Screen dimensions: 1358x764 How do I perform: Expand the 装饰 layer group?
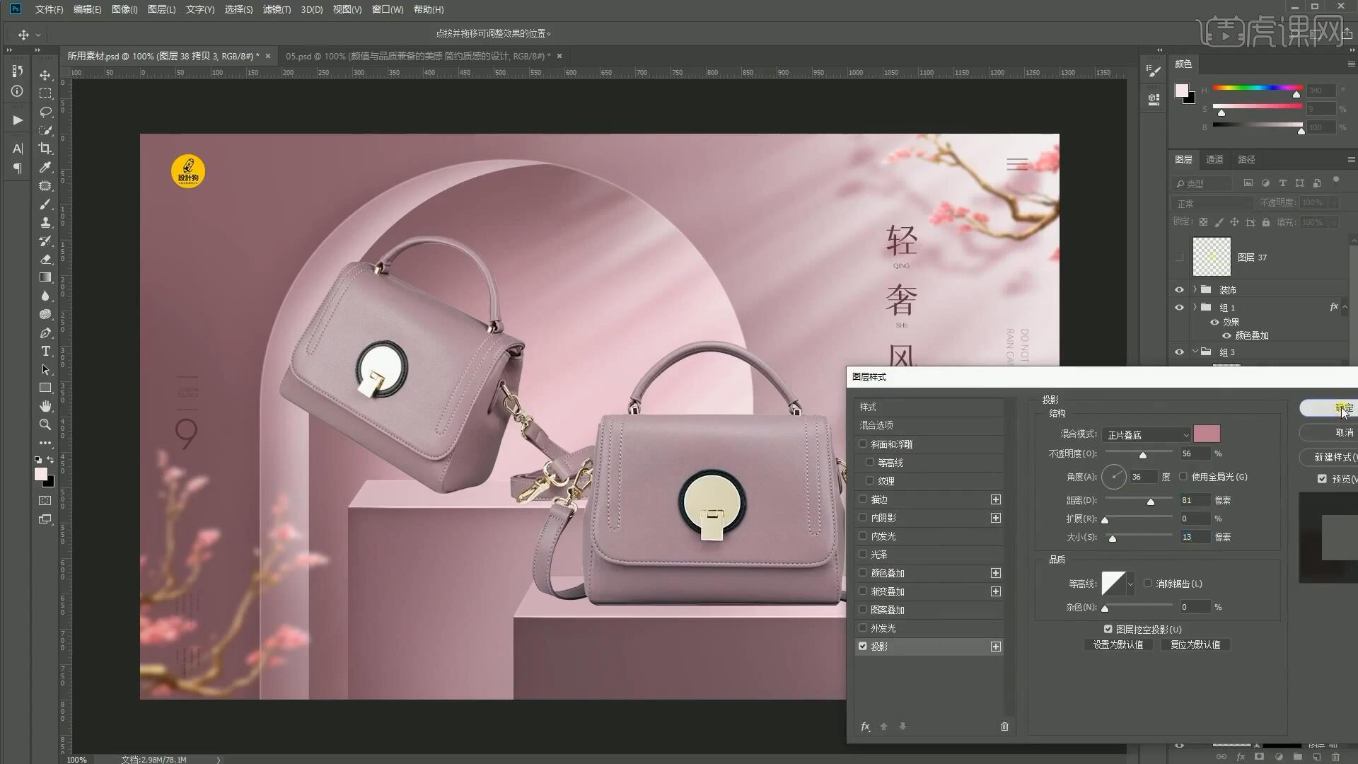[1195, 290]
